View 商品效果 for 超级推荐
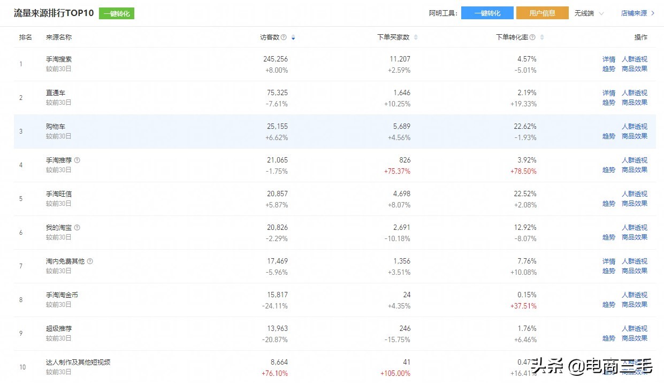 pyautogui.click(x=635, y=338)
